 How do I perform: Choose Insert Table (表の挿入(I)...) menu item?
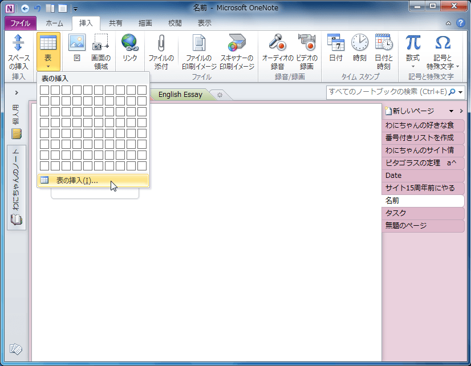tap(93, 181)
